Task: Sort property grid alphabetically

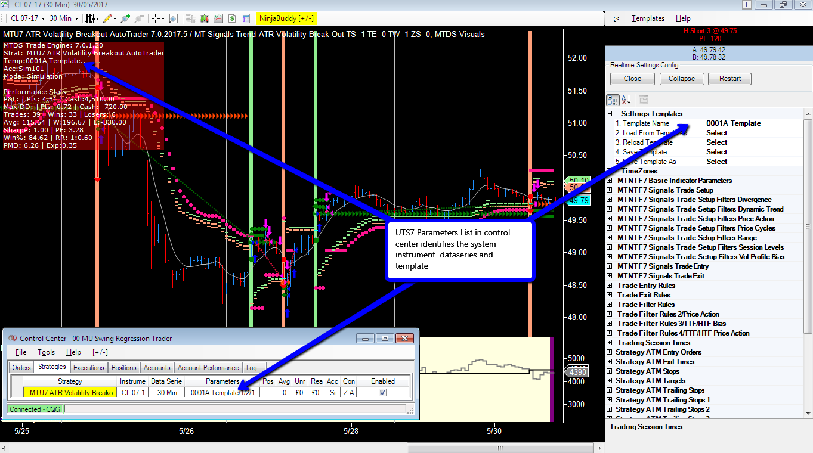Action: 626,100
